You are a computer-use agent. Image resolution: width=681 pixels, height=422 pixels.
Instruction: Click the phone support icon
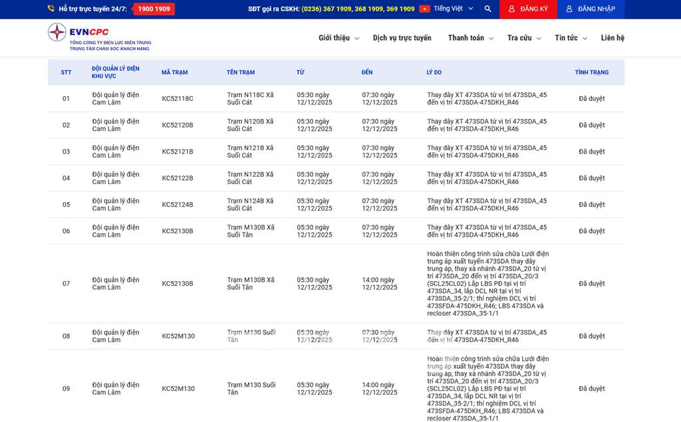coord(51,9)
